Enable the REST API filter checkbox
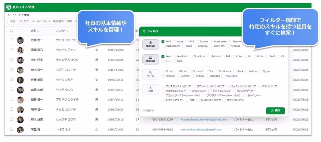Viewport: 321px width, 142px height. (x=211, y=46)
